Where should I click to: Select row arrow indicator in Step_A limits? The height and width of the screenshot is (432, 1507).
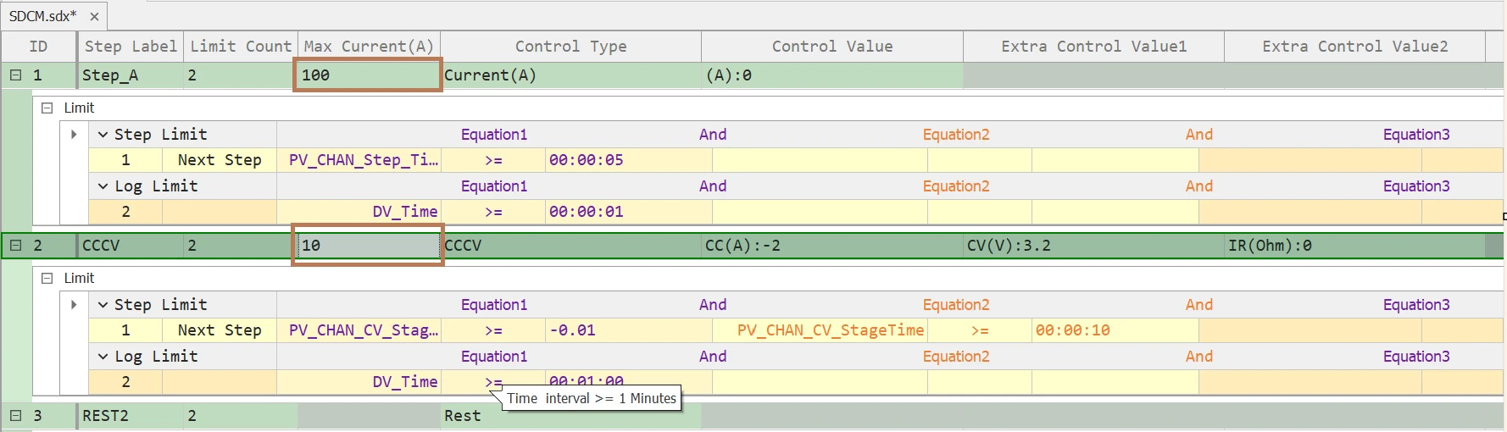[74, 135]
